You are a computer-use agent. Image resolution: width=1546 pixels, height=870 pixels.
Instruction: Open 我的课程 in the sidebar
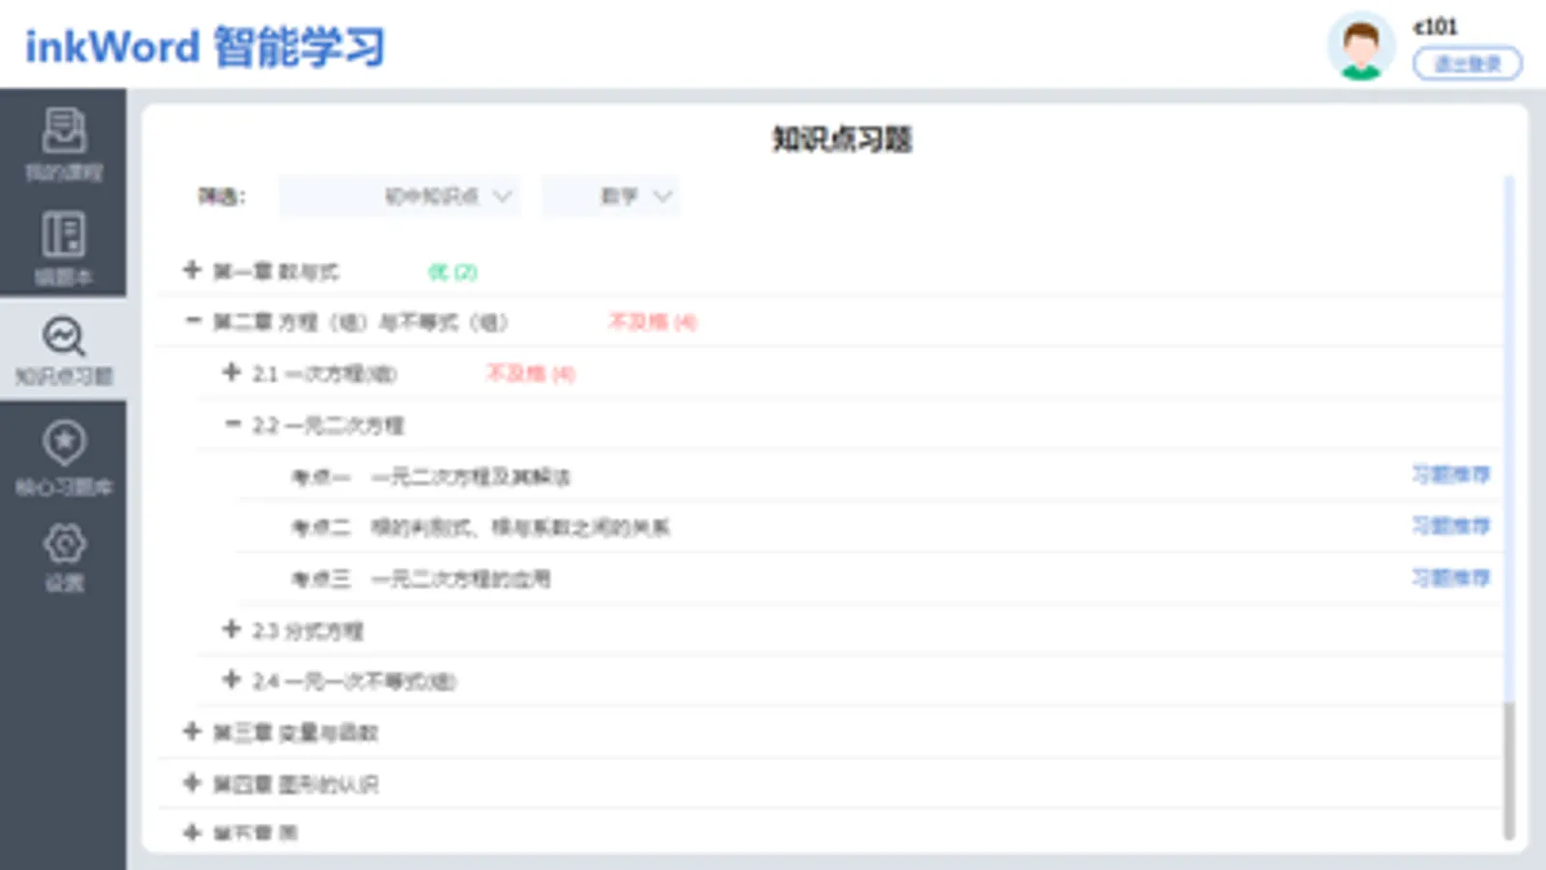coord(63,143)
